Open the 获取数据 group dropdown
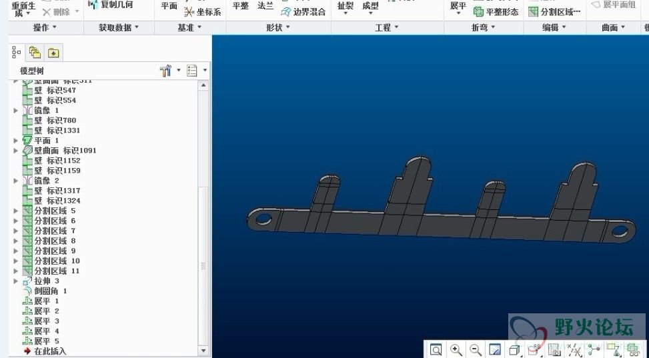The height and width of the screenshot is (358, 649). (119, 28)
